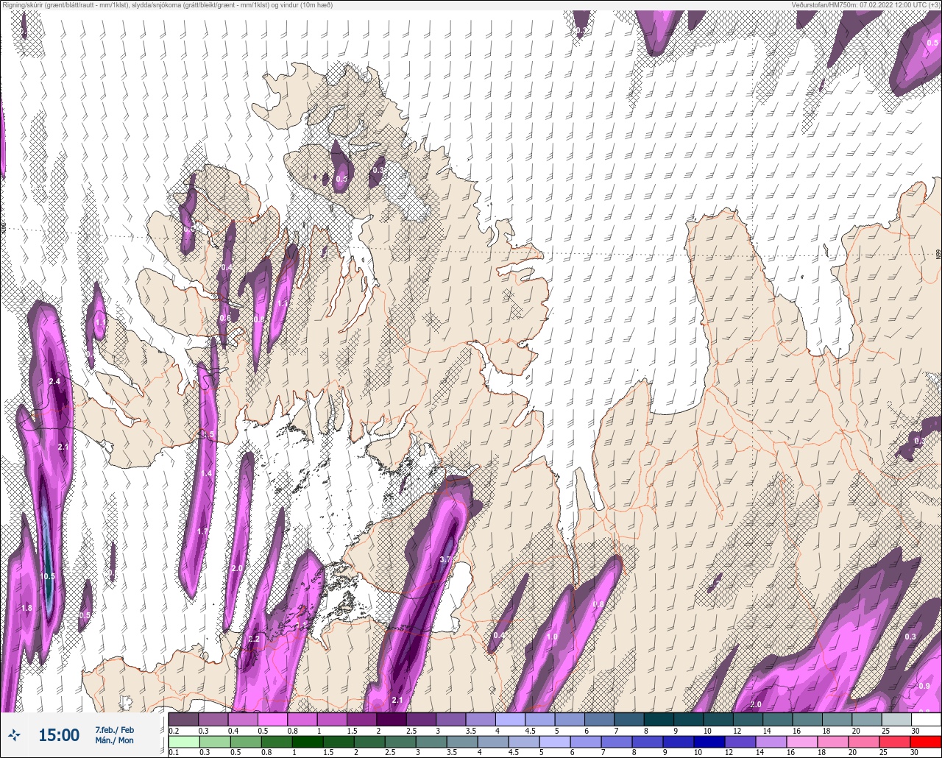Click the dark teal 8 snow legend swatch
This screenshot has height=758, width=942.
(x=658, y=719)
